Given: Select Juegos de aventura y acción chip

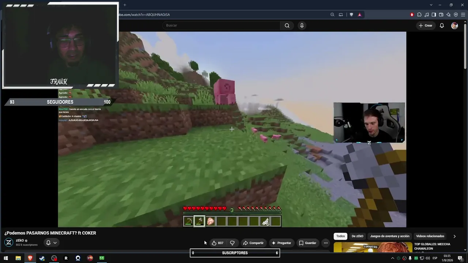Looking at the screenshot, I should (390, 236).
